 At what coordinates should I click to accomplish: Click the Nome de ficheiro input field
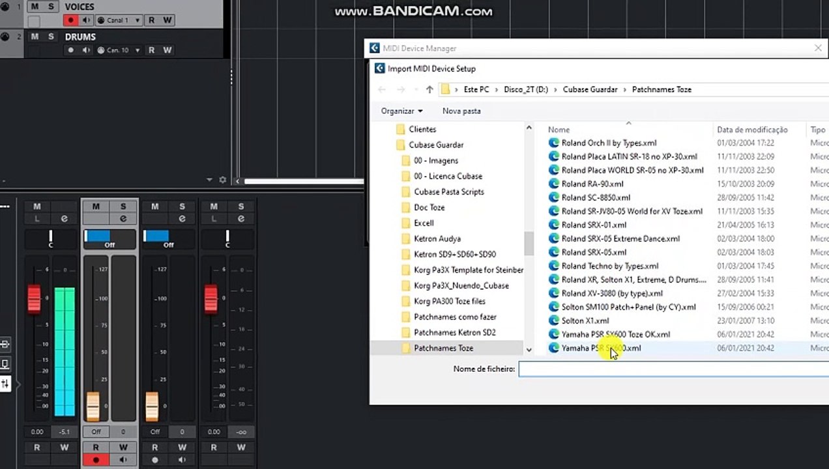[673, 369]
